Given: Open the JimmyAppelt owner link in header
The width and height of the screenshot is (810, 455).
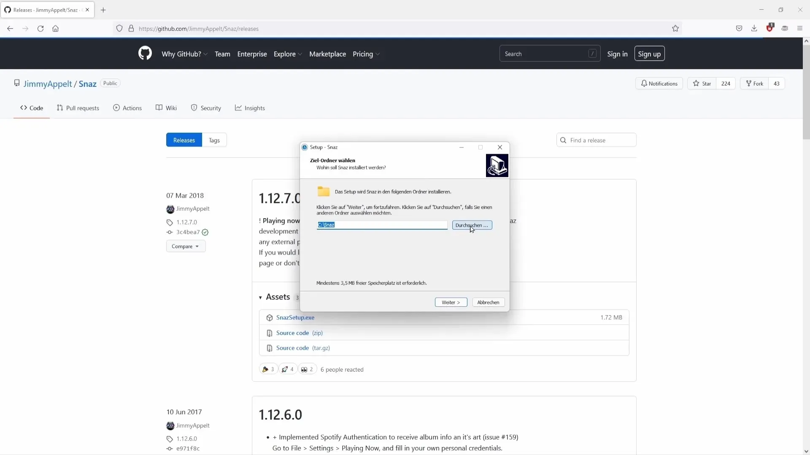Looking at the screenshot, I should tap(48, 83).
